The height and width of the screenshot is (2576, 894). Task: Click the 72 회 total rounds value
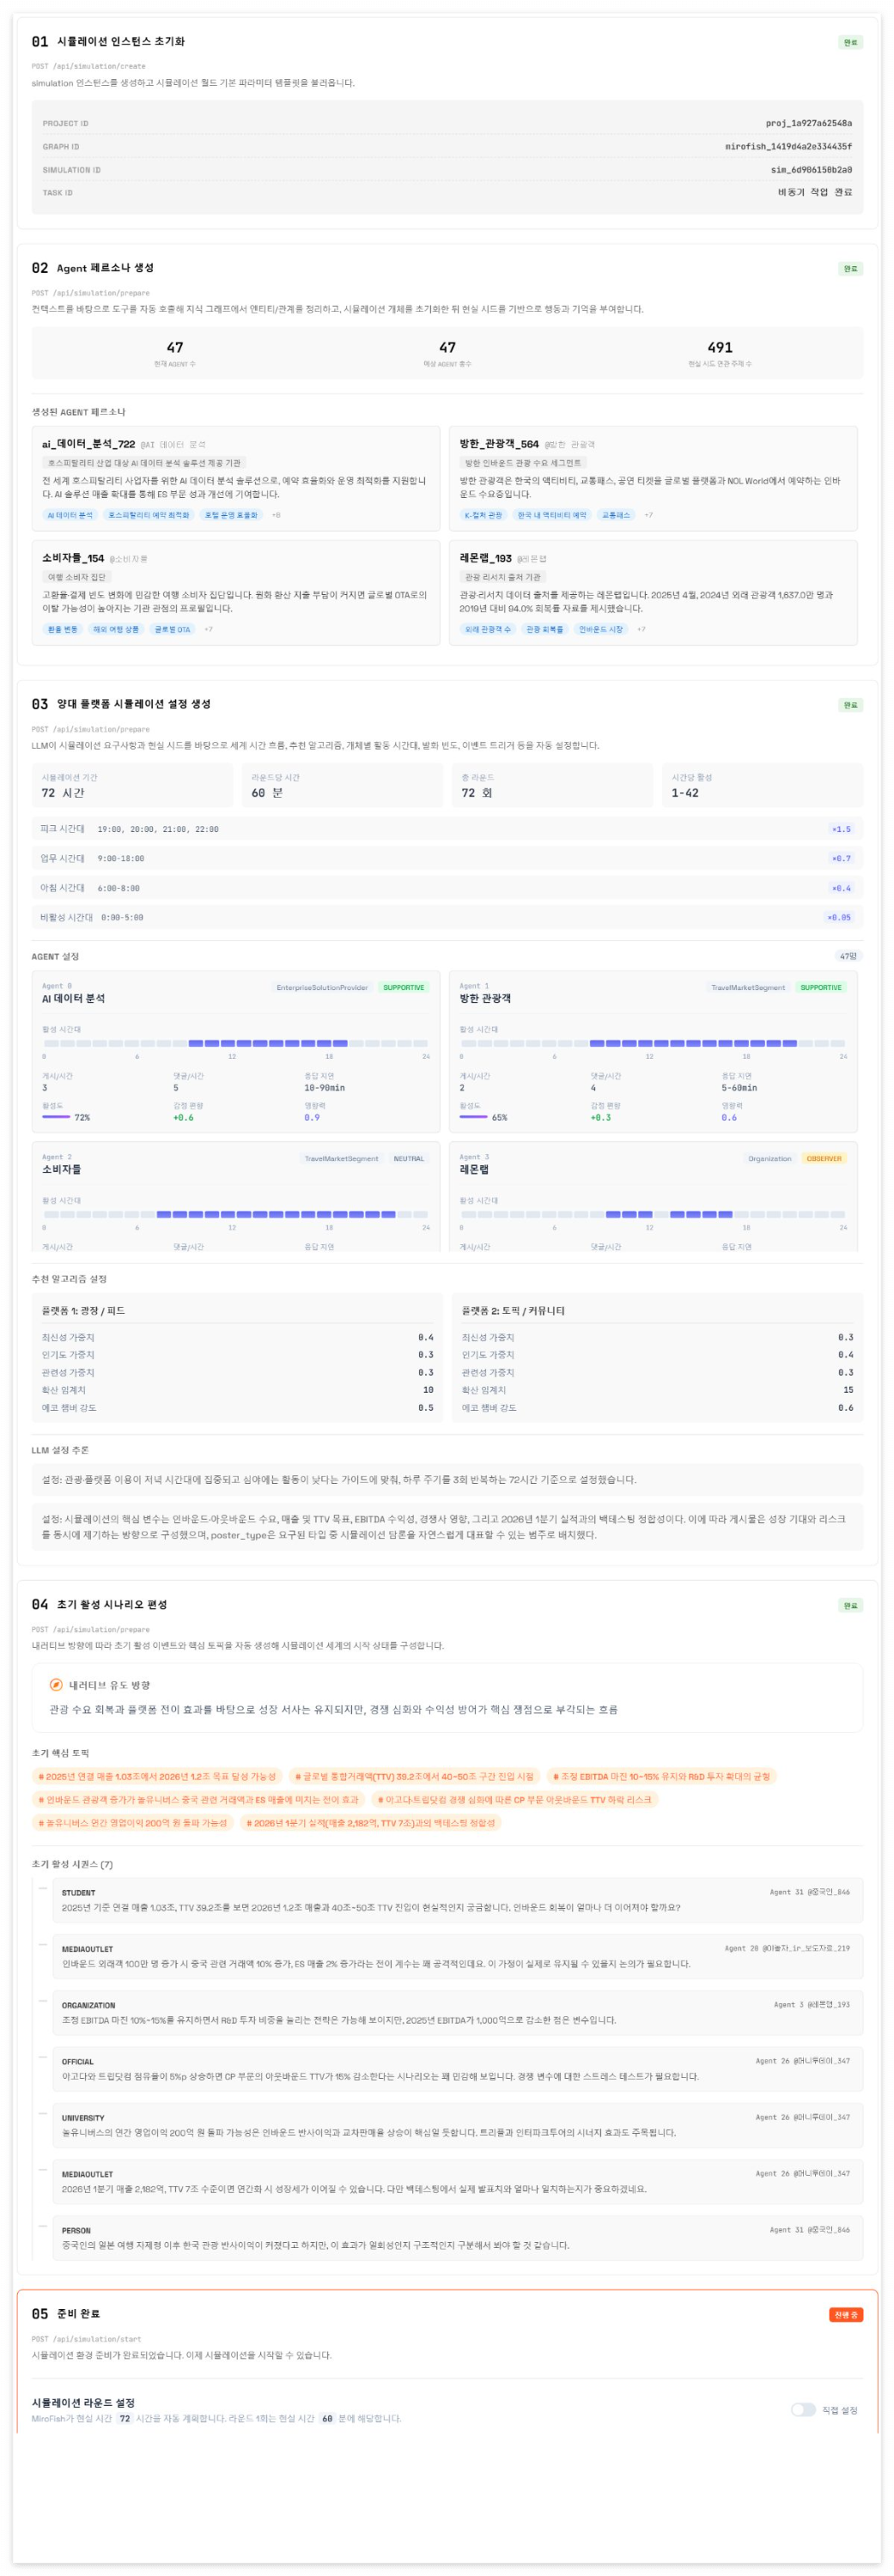[477, 793]
